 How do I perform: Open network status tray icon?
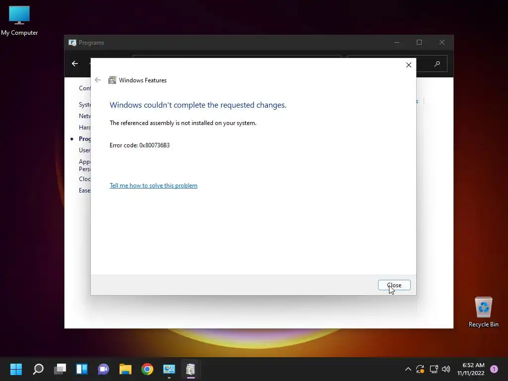434,369
